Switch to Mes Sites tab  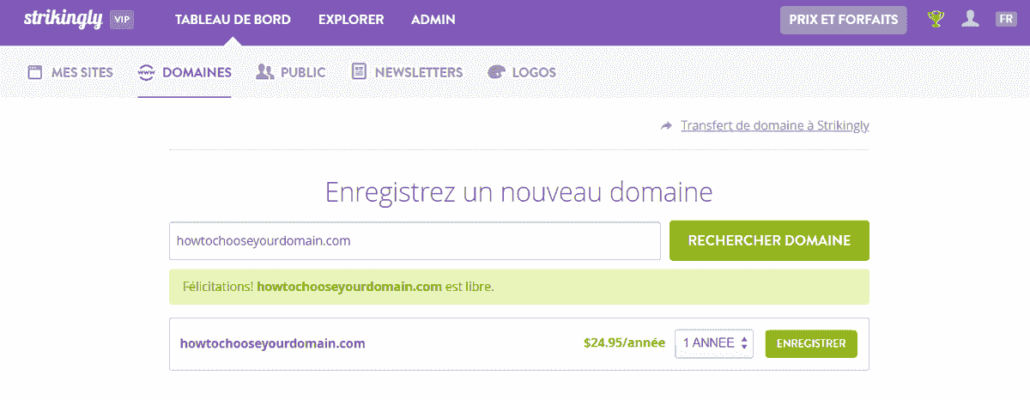point(82,72)
